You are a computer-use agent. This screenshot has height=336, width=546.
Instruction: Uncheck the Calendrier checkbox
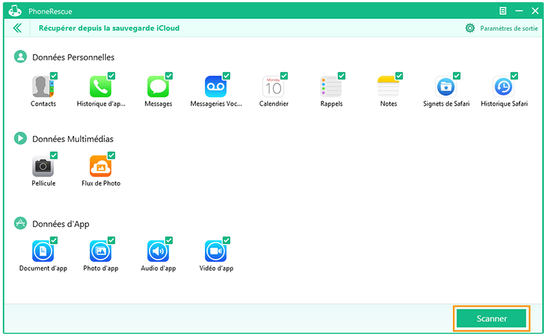point(284,76)
